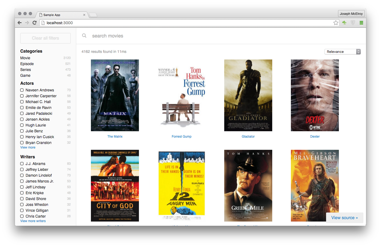Filter by Series category
This screenshot has height=247, width=381.
45,70
